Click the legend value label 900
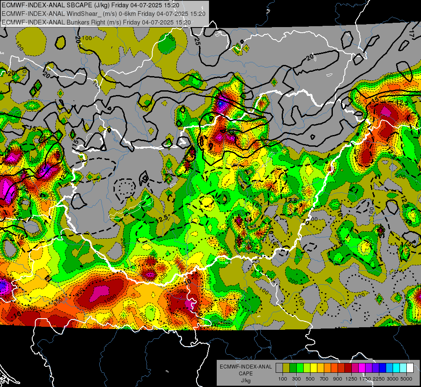This screenshot has height=387, width=421. click(338, 379)
